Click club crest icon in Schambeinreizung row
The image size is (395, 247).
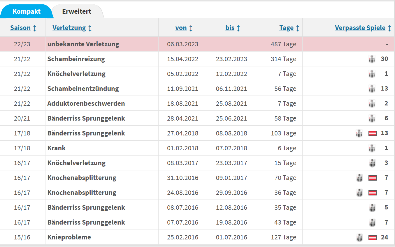pyautogui.click(x=372, y=59)
